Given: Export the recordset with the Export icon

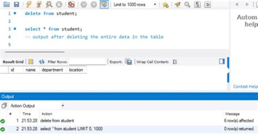Looking at the screenshot, I should click(x=128, y=62).
